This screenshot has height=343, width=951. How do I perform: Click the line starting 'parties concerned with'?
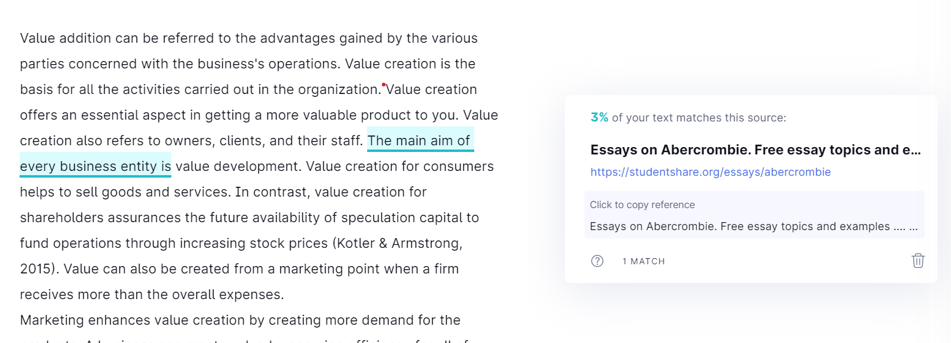coord(248,64)
